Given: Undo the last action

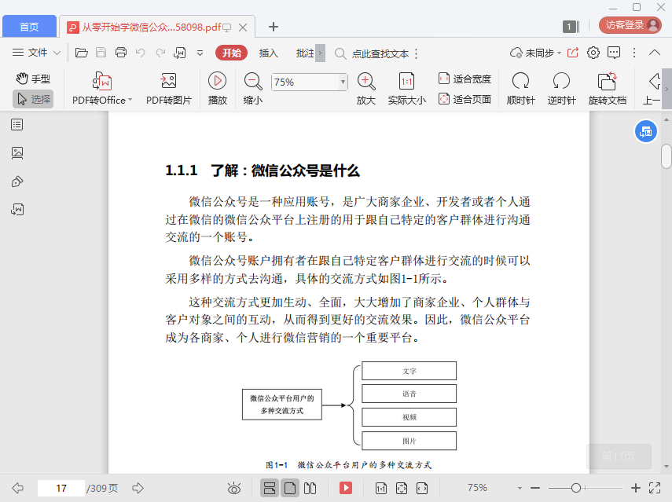Looking at the screenshot, I should tap(140, 53).
